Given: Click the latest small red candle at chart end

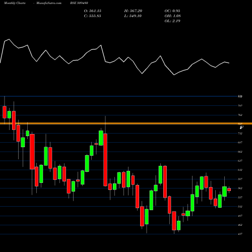Looking at the screenshot, I should pos(229,190).
